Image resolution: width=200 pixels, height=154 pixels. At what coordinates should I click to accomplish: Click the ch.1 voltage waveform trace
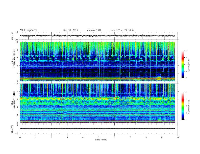[97, 36]
